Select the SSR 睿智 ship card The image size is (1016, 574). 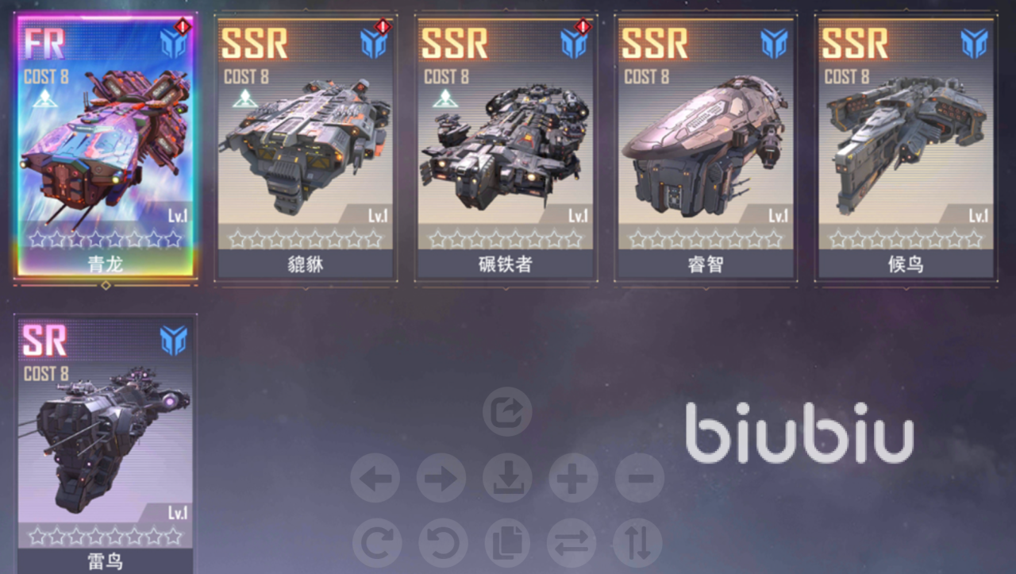click(706, 147)
